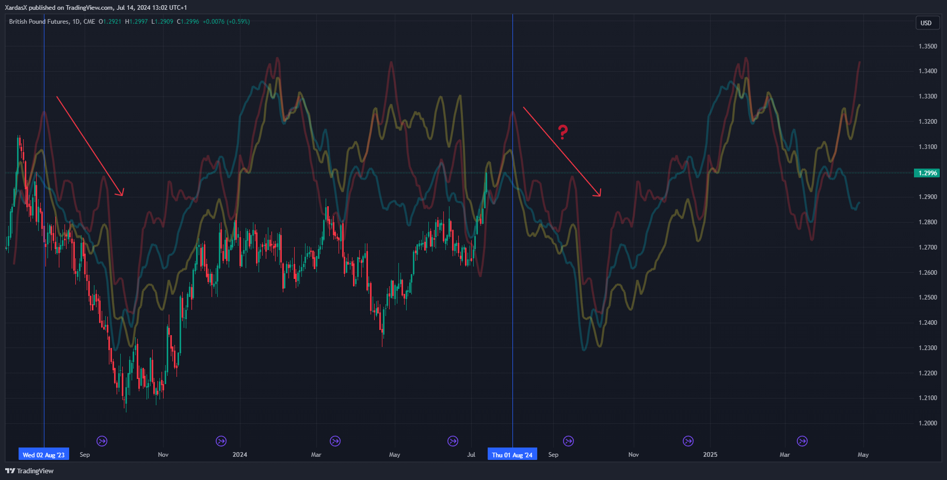Click the 1.2500 price axis label
The height and width of the screenshot is (480, 947).
(x=928, y=297)
